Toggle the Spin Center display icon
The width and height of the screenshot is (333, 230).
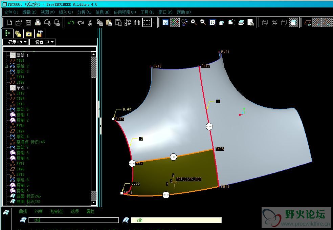click(175, 22)
